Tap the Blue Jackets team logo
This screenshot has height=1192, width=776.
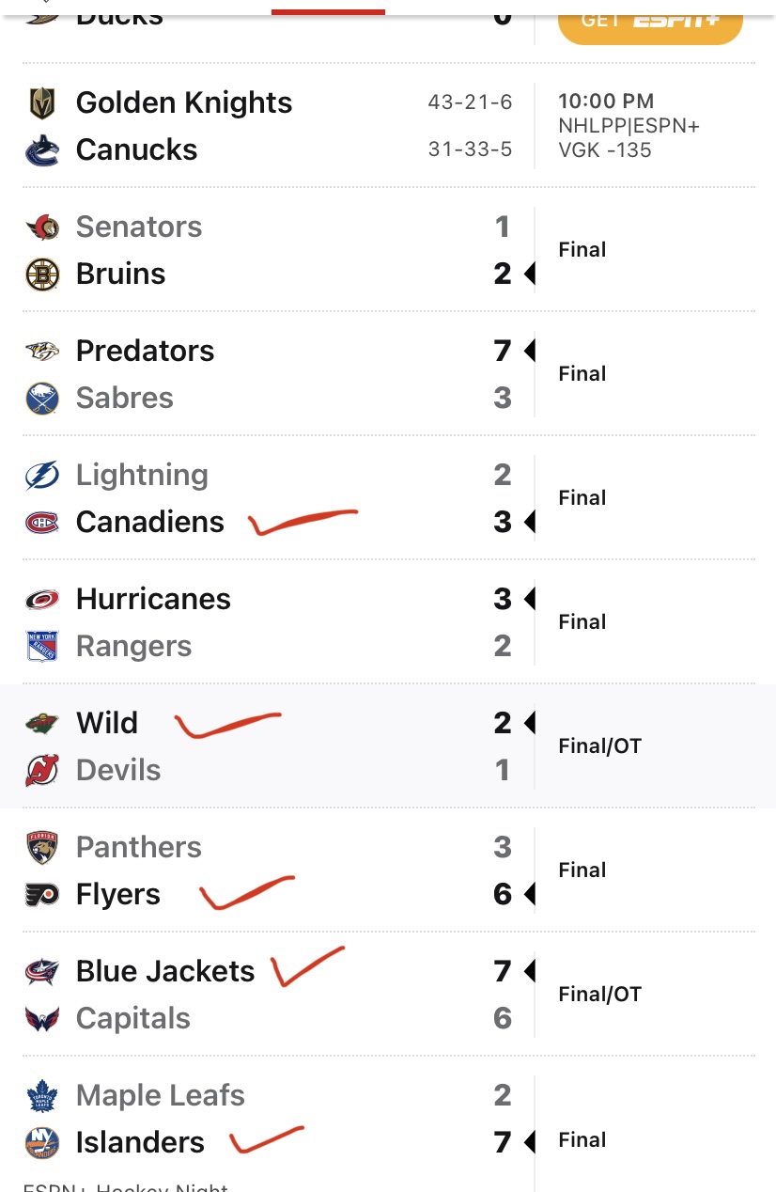(42, 972)
